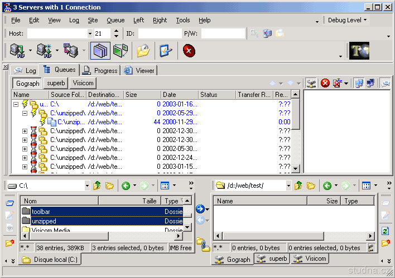The image size is (395, 278).
Task: Click the green back arrow in remote pane
Action: [327, 186]
